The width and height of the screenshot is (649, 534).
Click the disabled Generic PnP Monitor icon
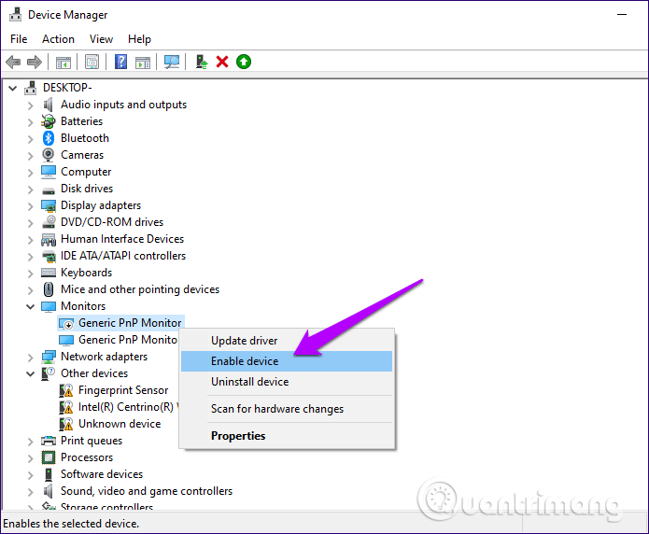pos(66,323)
